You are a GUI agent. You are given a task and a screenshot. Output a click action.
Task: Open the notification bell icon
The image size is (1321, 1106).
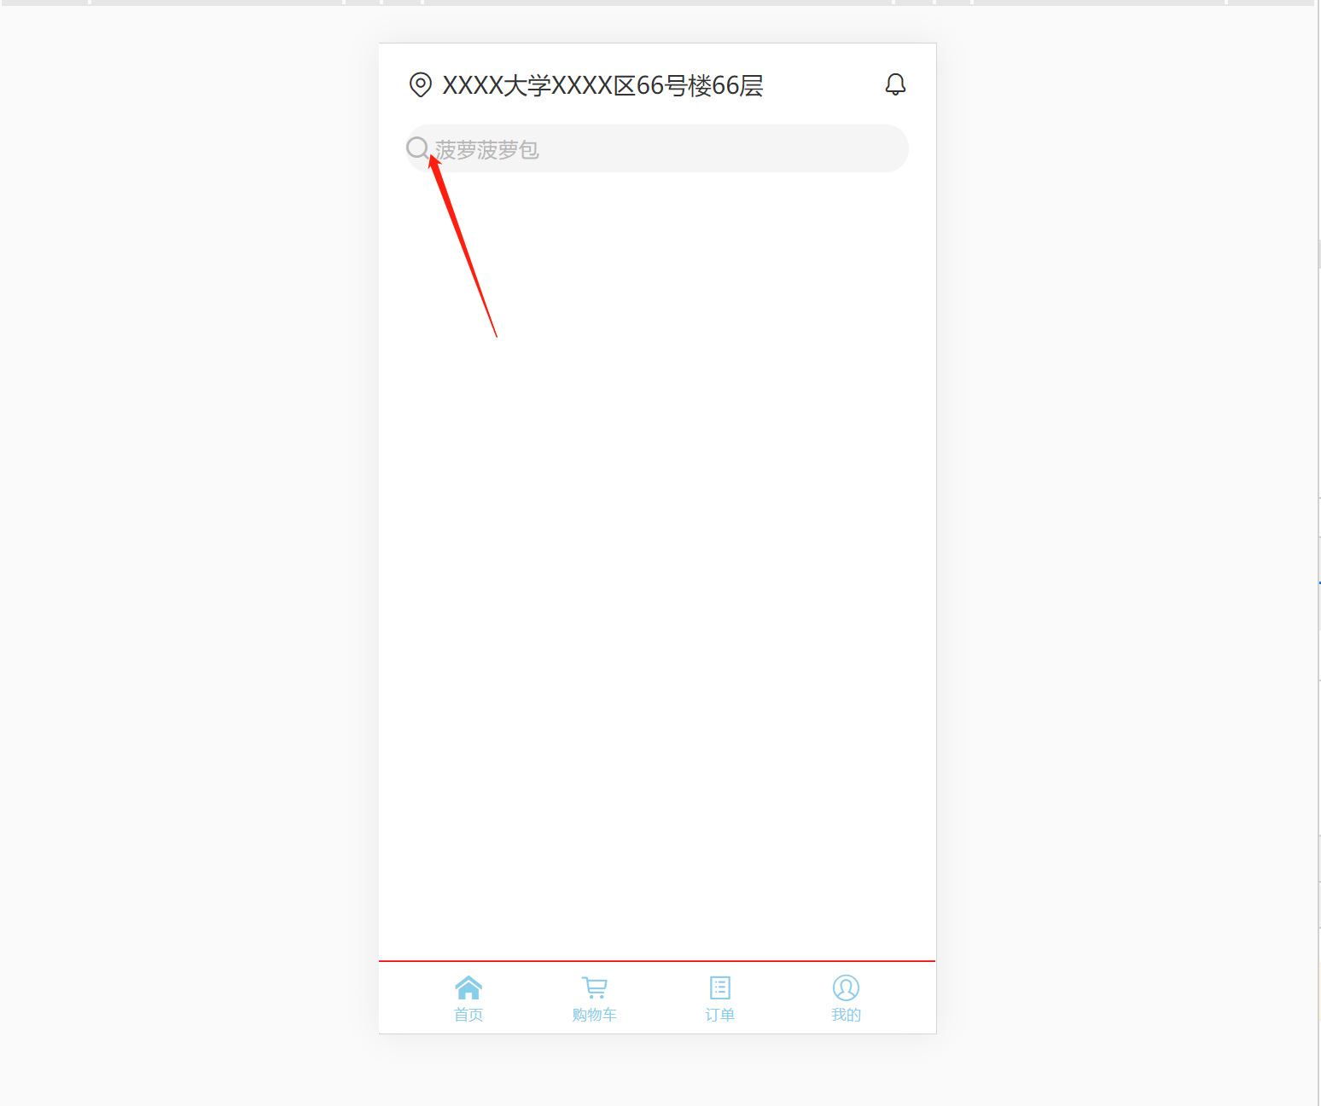pyautogui.click(x=895, y=84)
